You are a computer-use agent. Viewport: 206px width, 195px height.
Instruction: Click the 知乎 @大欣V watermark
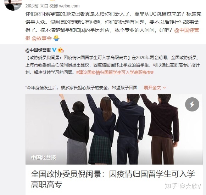[183, 186]
